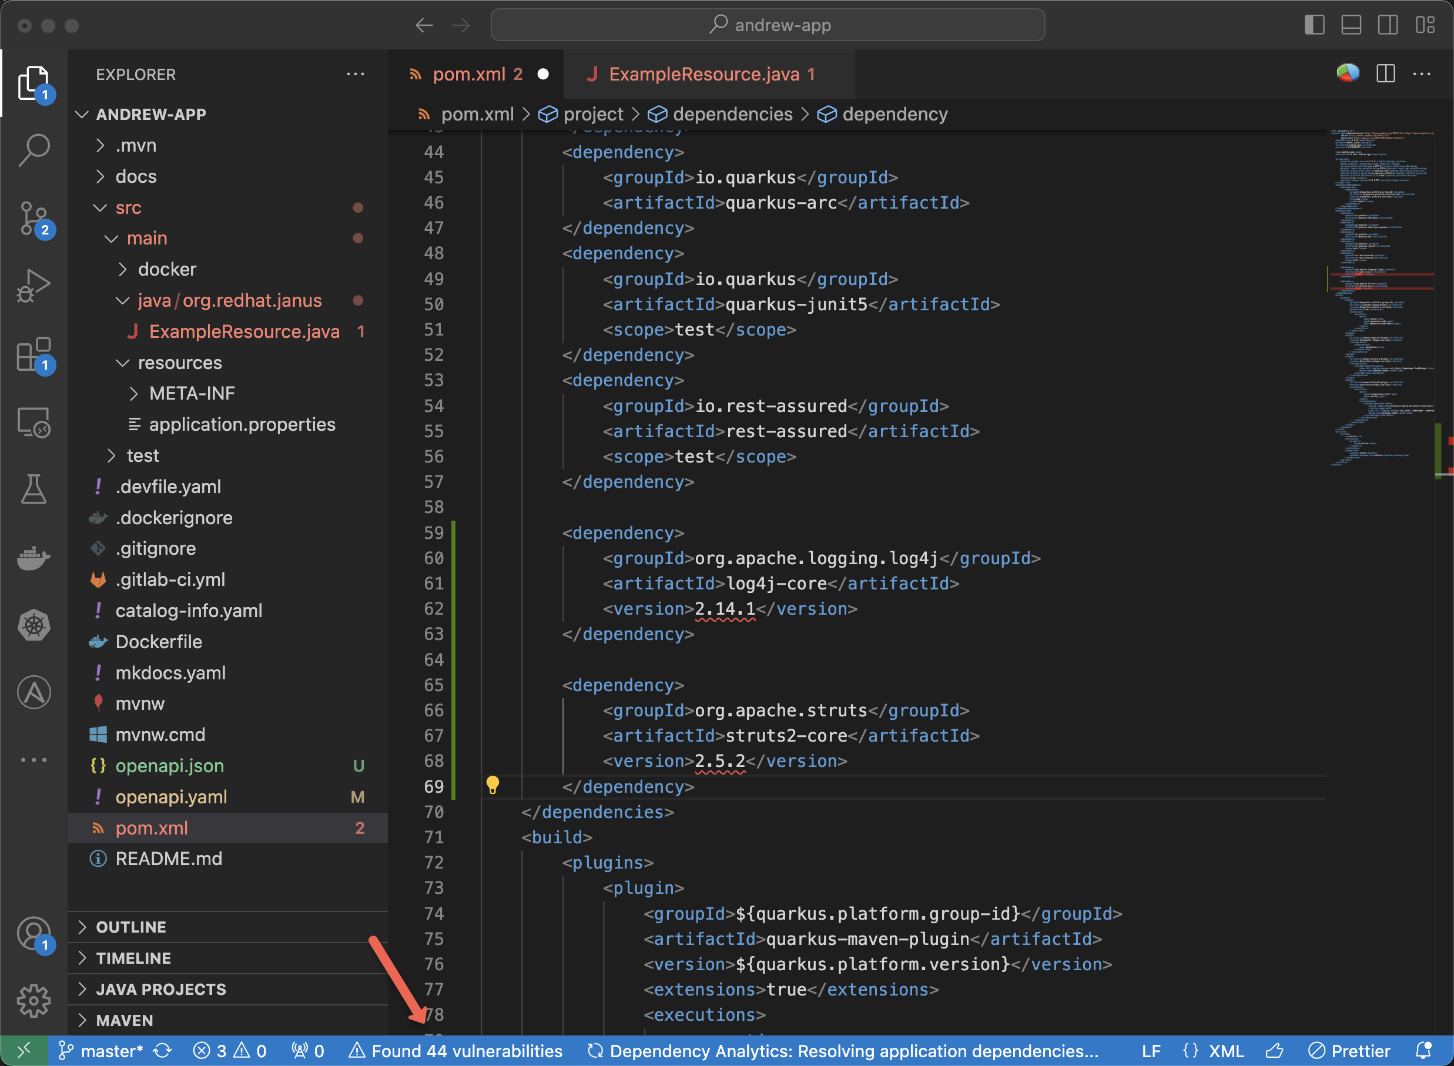
Task: Open the Run and Debug view
Action: [33, 286]
